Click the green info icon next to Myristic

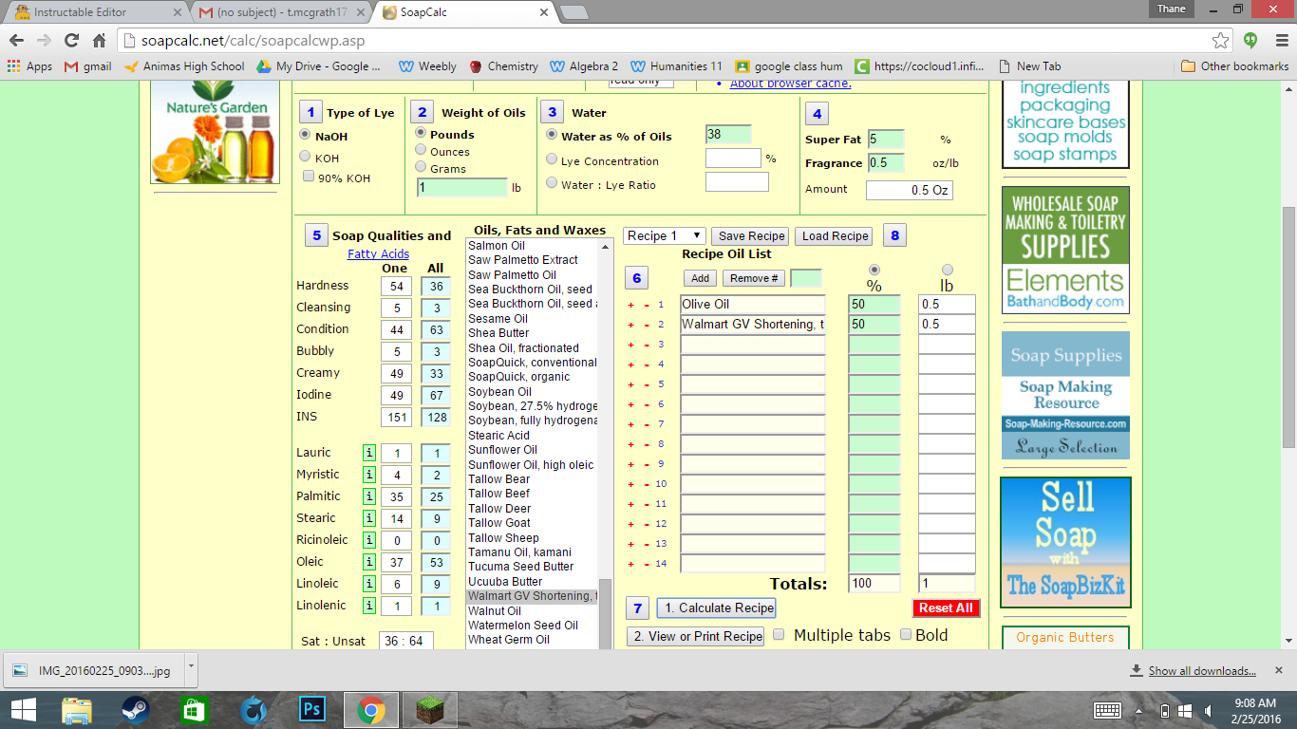click(x=369, y=475)
